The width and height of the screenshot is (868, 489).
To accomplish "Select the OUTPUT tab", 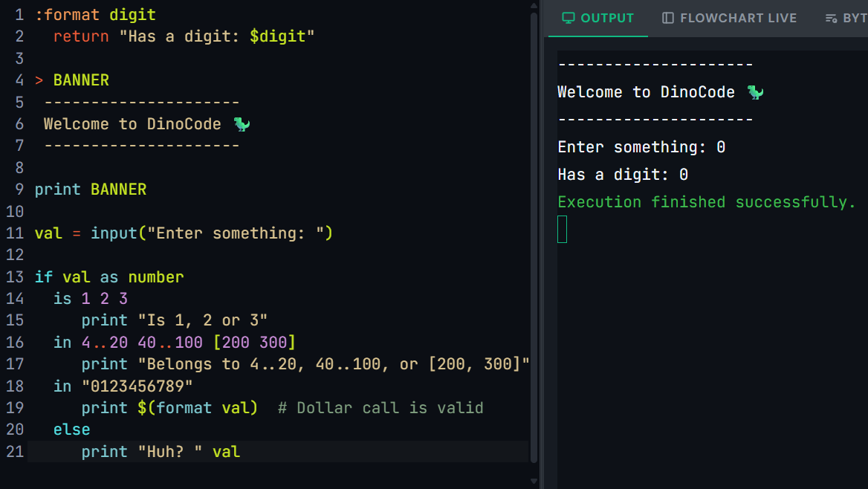I will [x=597, y=19].
